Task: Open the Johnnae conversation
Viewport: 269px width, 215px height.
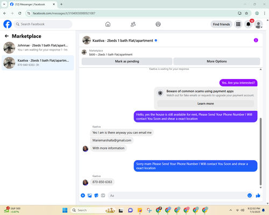Action: click(x=38, y=47)
